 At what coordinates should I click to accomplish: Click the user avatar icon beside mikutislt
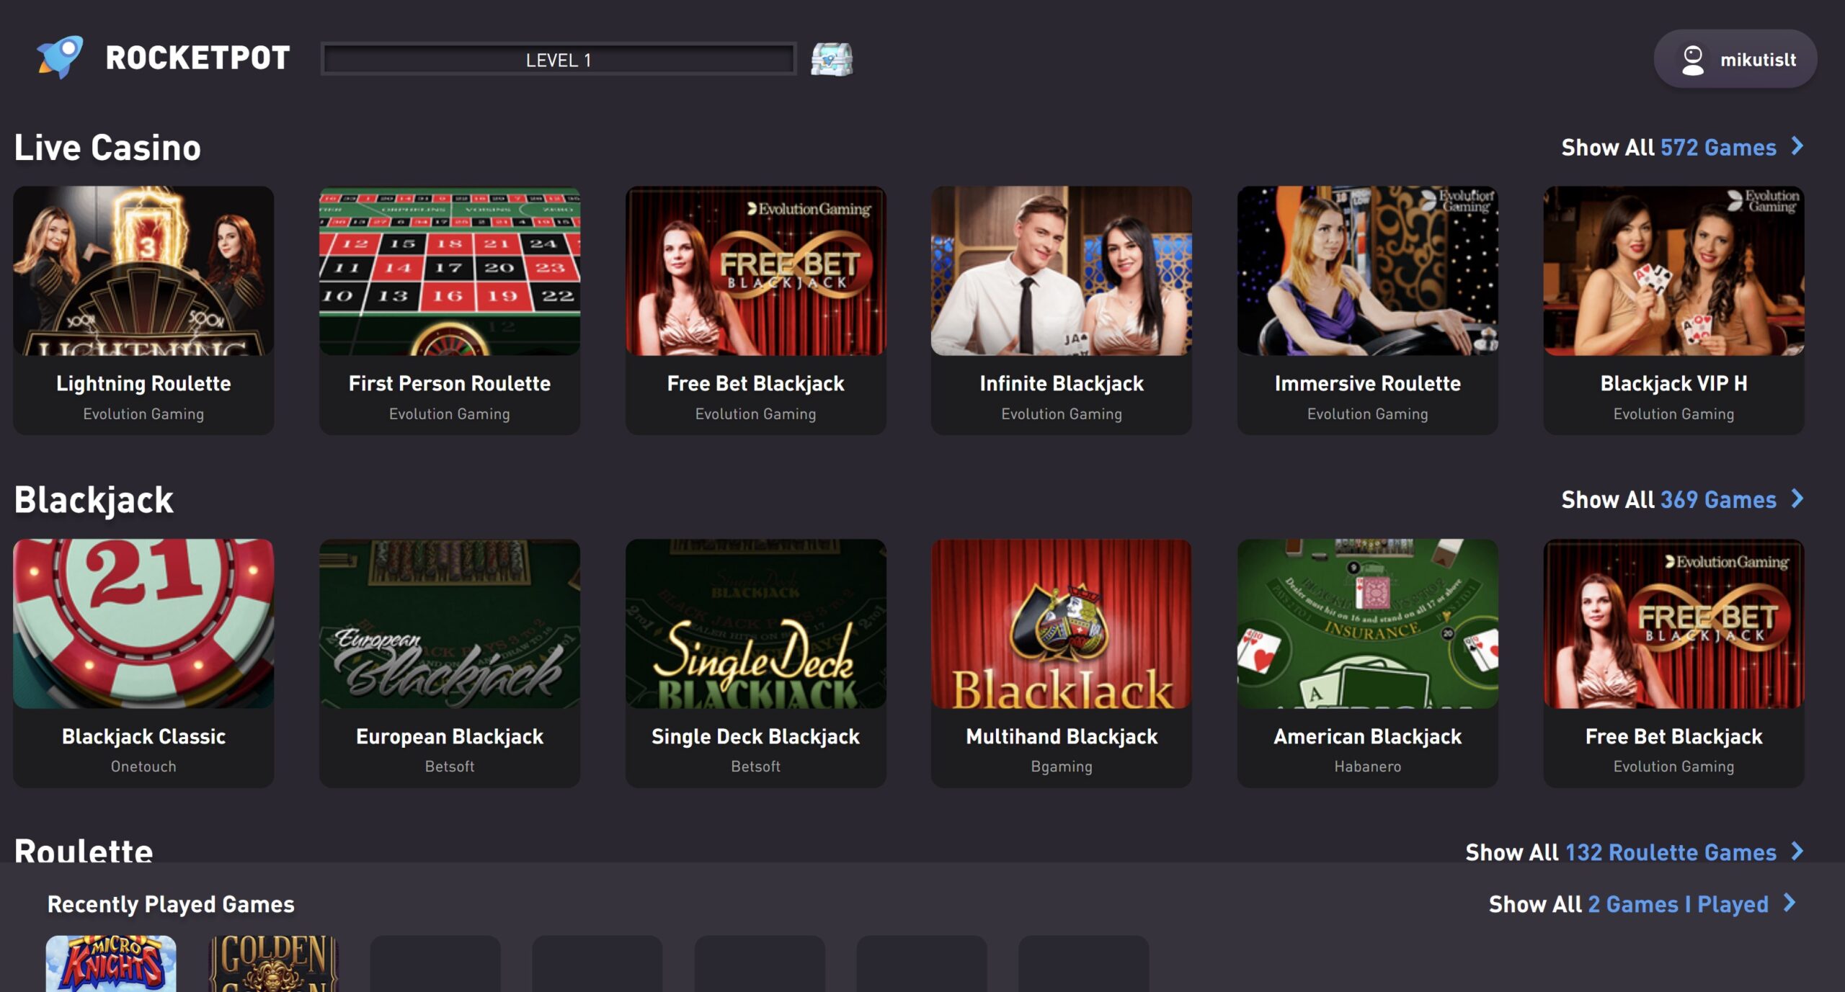click(x=1692, y=60)
